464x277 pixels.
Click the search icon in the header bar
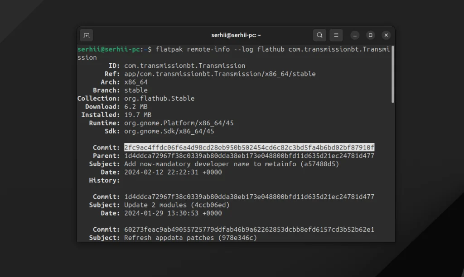click(x=319, y=35)
